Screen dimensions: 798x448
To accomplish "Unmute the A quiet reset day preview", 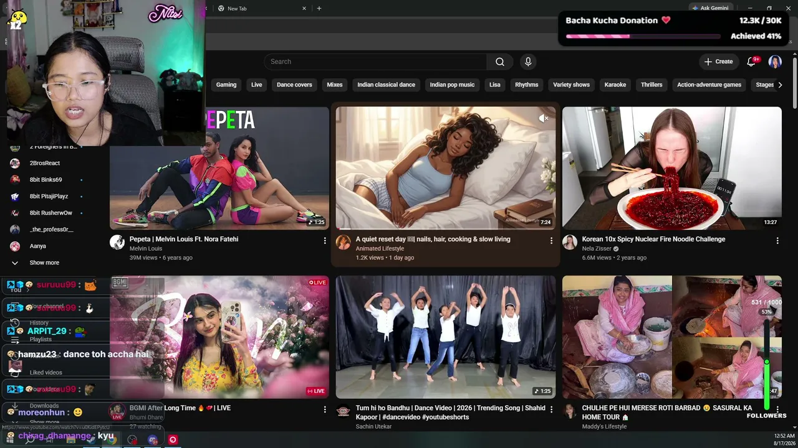I will (544, 118).
